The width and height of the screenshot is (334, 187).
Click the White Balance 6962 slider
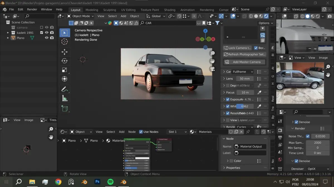244,106
